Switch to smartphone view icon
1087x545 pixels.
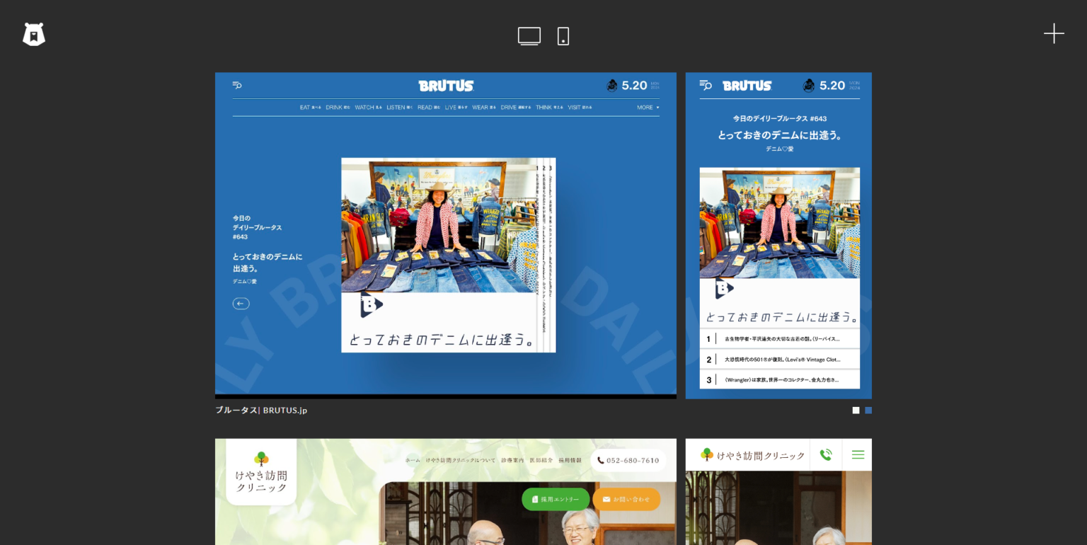pyautogui.click(x=563, y=36)
